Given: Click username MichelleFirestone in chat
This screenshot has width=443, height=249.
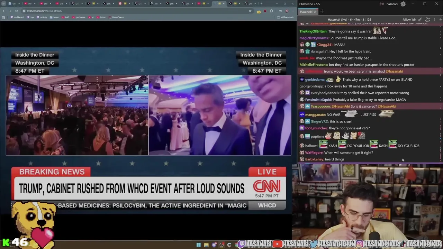Looking at the screenshot, I should [x=314, y=65].
